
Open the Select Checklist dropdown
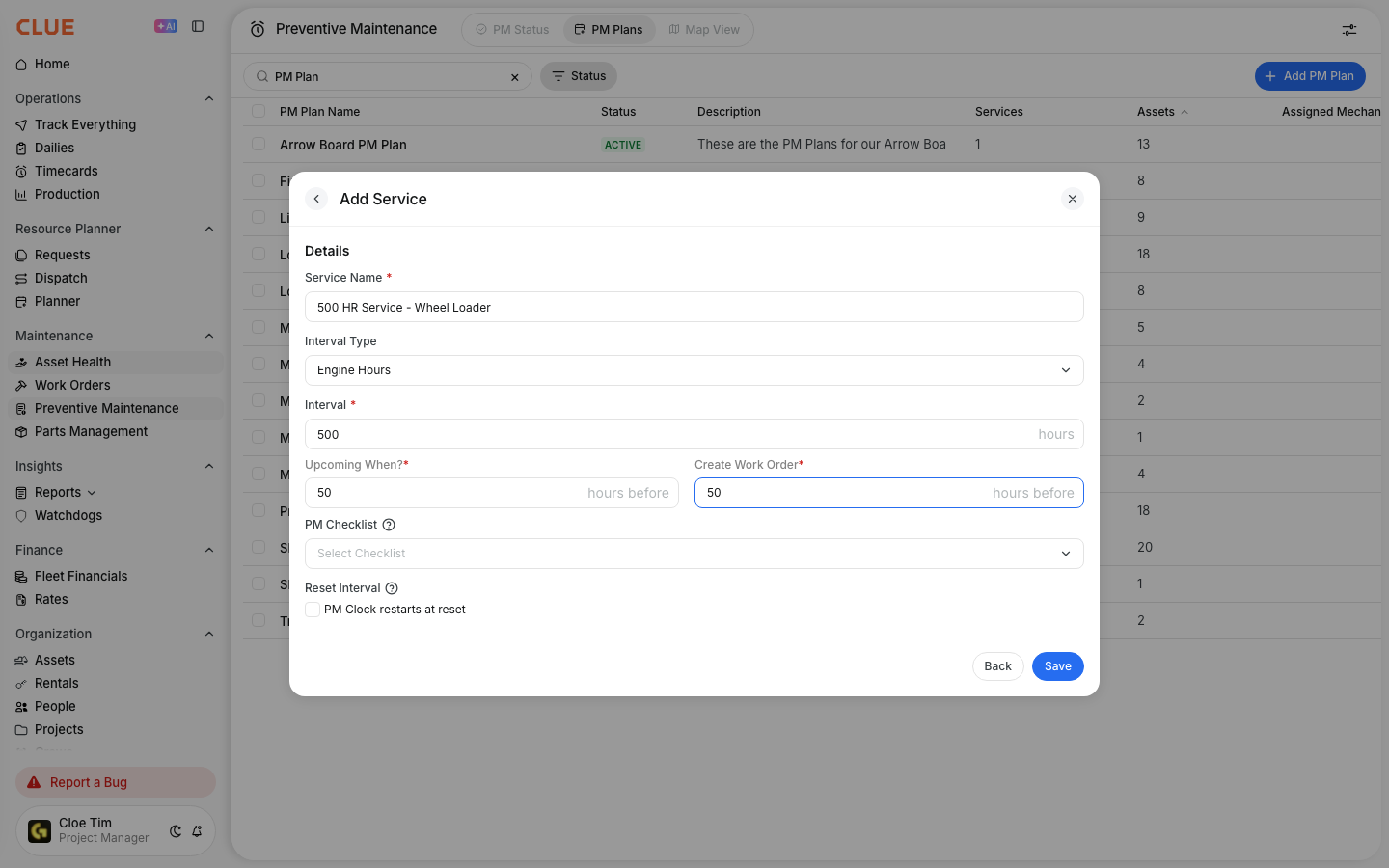[694, 554]
